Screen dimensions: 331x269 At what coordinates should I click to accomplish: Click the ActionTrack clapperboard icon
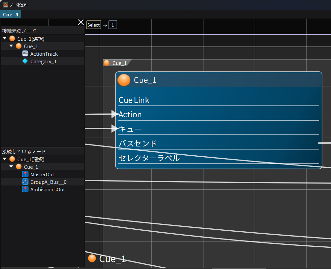pyautogui.click(x=25, y=54)
